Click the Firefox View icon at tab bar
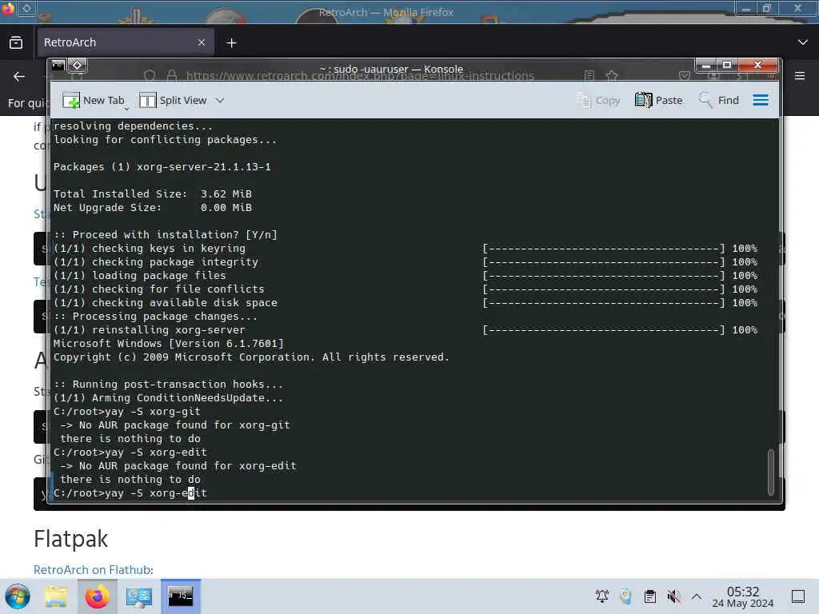 16,43
